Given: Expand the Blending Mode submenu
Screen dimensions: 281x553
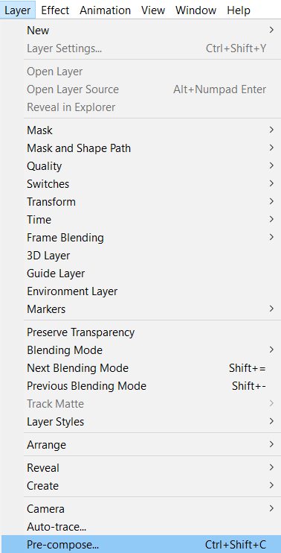Looking at the screenshot, I should 140,350.
